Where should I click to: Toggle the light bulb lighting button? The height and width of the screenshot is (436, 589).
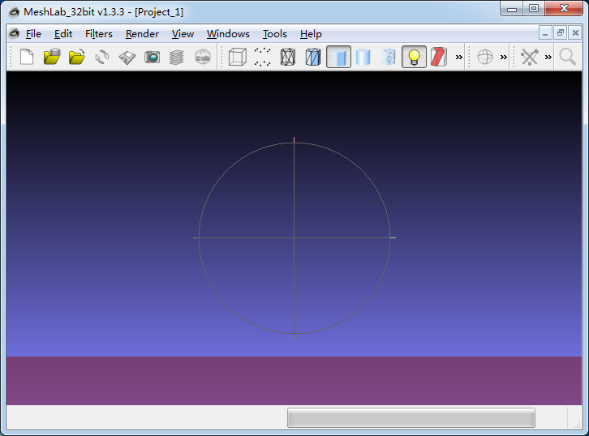[x=414, y=57]
